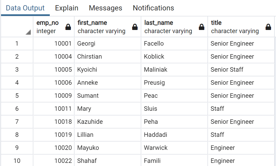View the Notifications tab
276x166 pixels.
coord(153,8)
